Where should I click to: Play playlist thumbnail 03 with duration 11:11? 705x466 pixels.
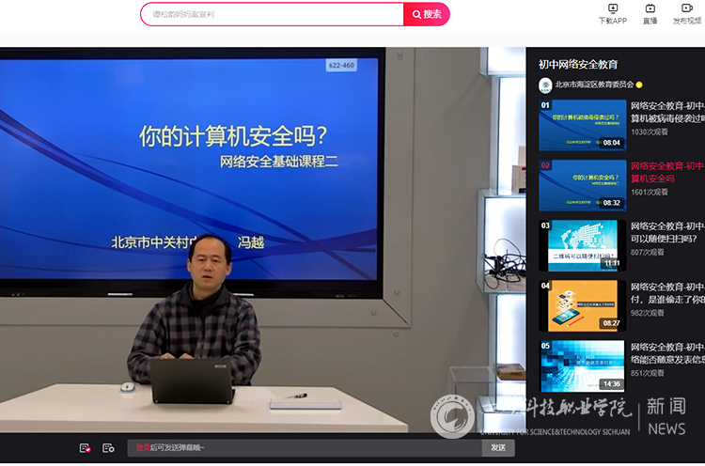[x=582, y=245]
